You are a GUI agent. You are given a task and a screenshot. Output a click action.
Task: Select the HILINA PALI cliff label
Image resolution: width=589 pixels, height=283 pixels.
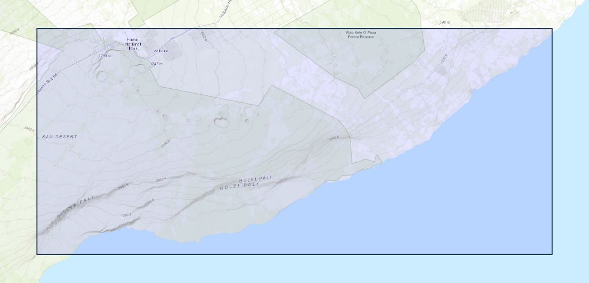pyautogui.click(x=75, y=206)
